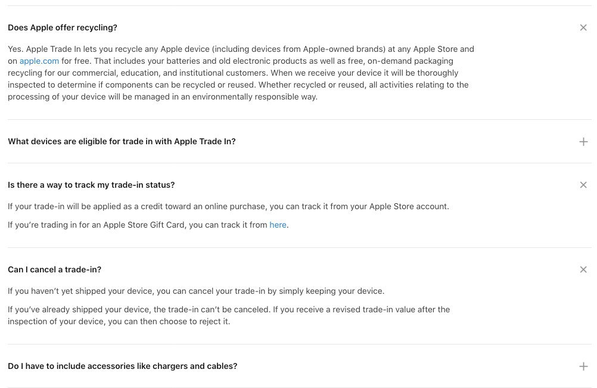Follow the 'here' link to track gift card
This screenshot has width=597, height=388.
[278, 225]
